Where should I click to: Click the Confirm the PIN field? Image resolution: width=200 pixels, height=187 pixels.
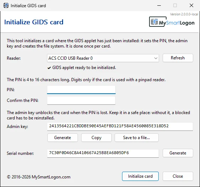tap(81, 100)
